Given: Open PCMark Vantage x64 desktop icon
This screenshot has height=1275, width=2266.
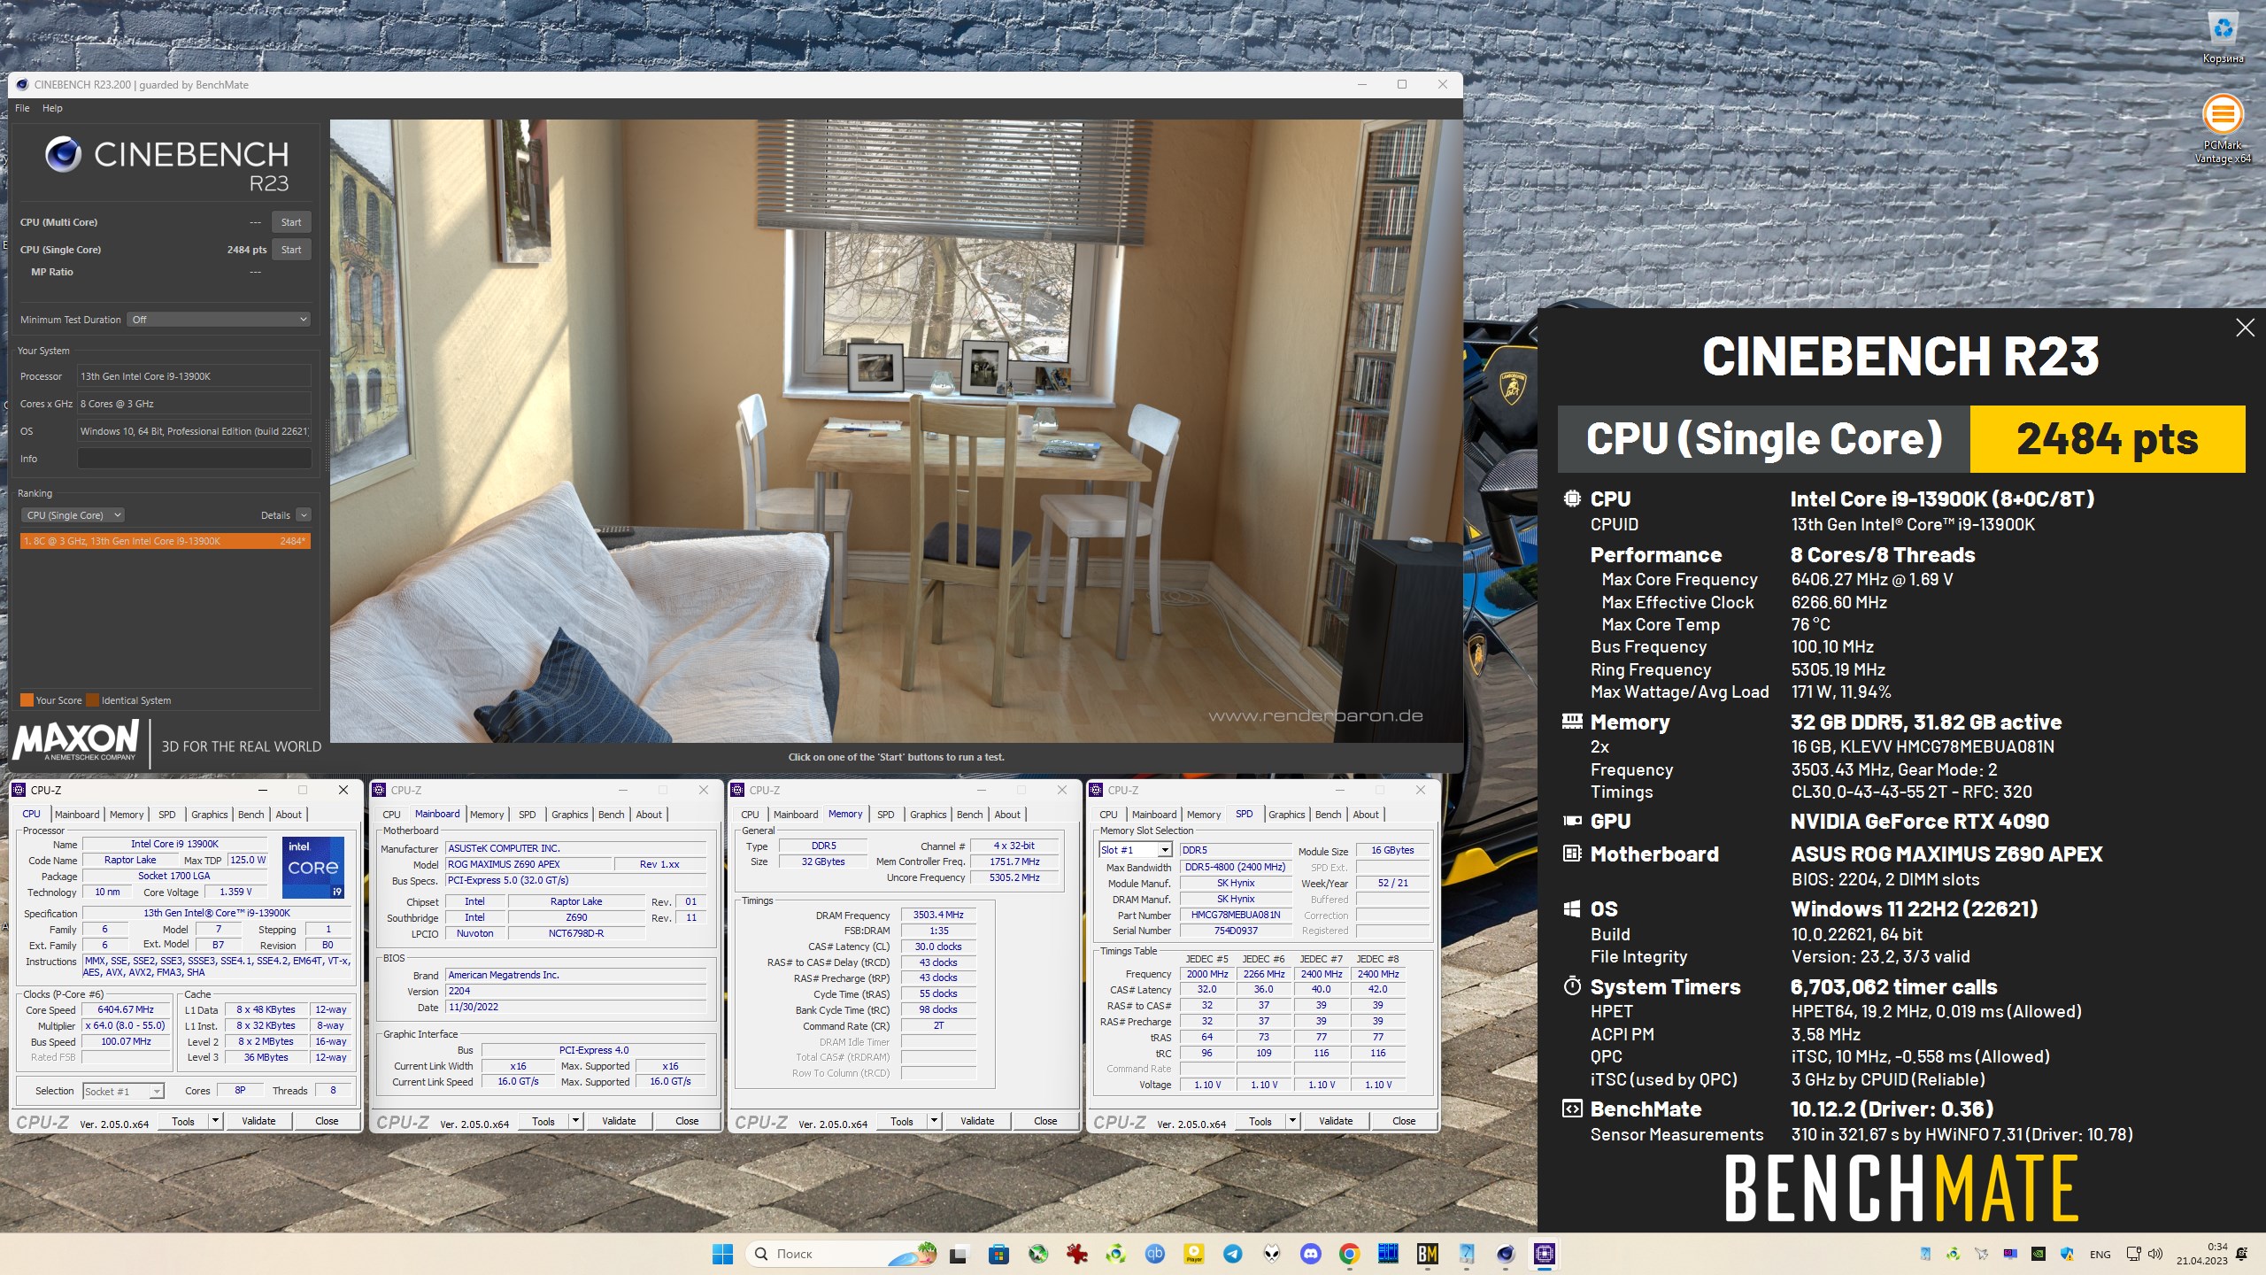Looking at the screenshot, I should pos(2223,129).
